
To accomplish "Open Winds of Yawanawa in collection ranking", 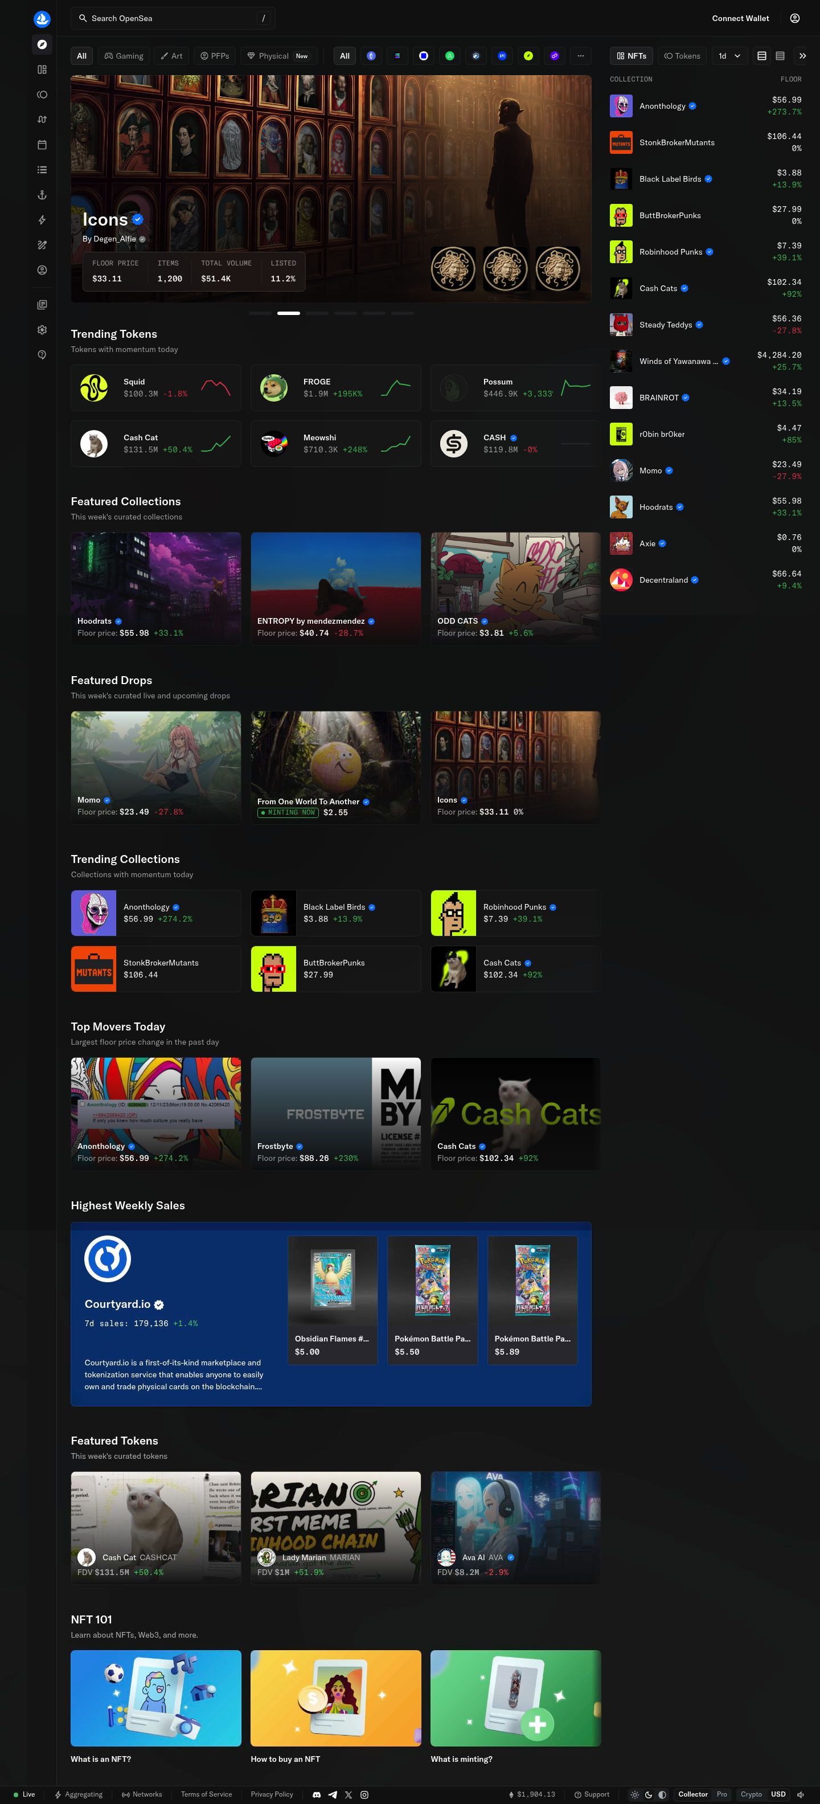I will 706,361.
